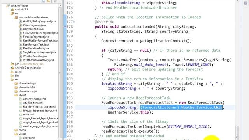The image size is (249, 140).
Task: Select SingleForecastFragment.java file
Action: pyautogui.click(x=39, y=52)
